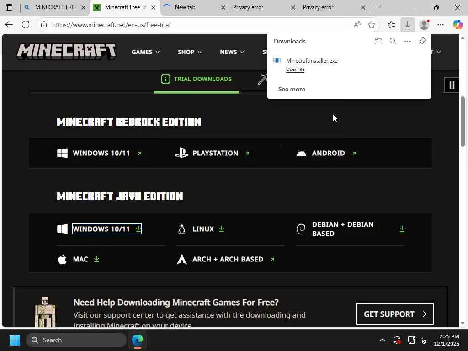Click the address bar URL
This screenshot has width=468, height=351.
click(x=111, y=25)
